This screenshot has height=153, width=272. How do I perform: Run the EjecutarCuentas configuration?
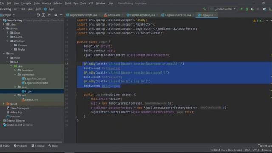(x=241, y=9)
